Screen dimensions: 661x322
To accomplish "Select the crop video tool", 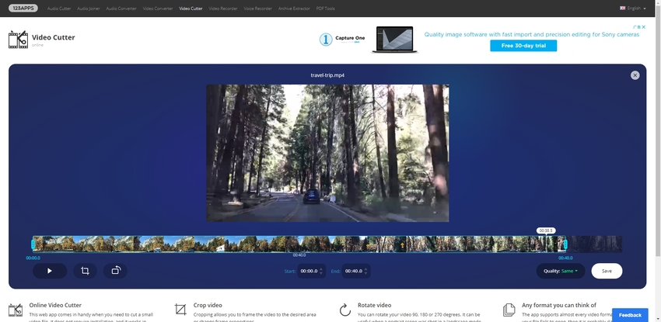I will coord(86,271).
